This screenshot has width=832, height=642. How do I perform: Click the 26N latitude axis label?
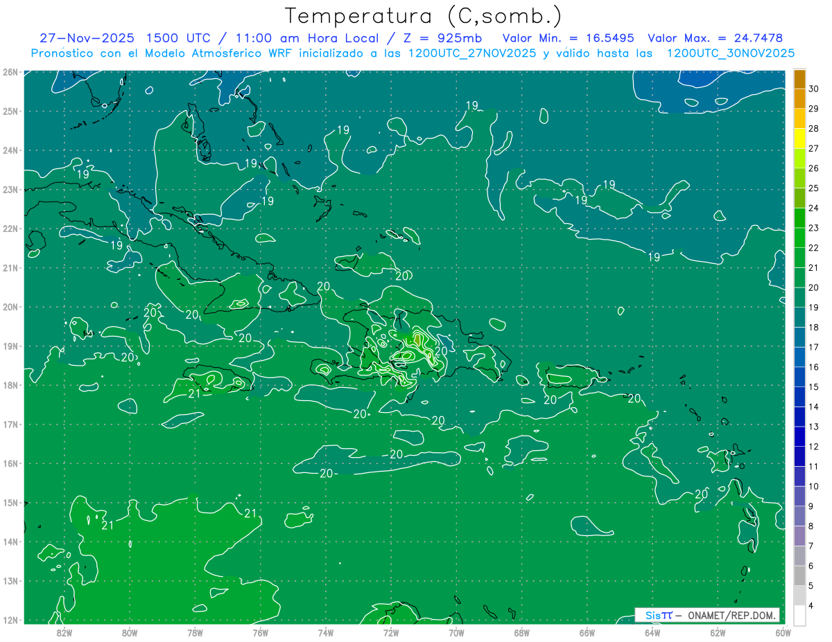pyautogui.click(x=10, y=72)
